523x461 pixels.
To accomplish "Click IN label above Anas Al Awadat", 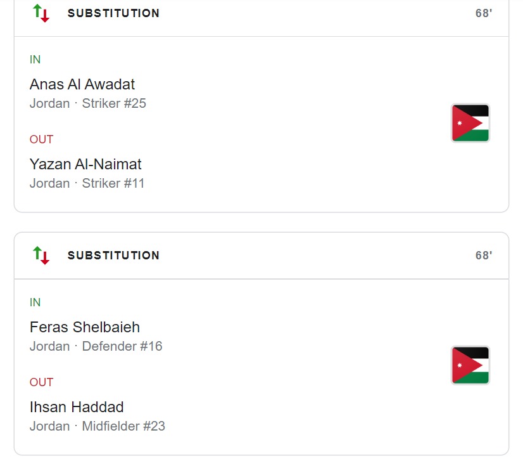I will click(x=35, y=60).
